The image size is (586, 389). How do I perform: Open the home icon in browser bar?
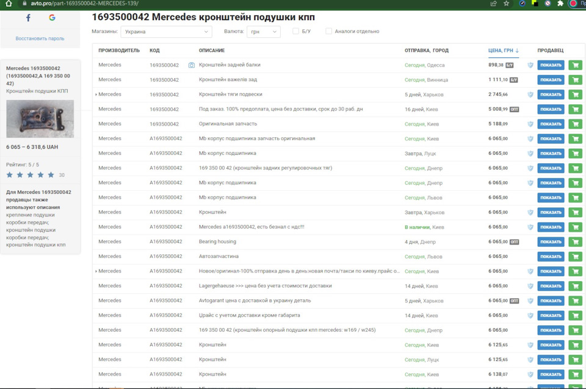click(x=9, y=4)
